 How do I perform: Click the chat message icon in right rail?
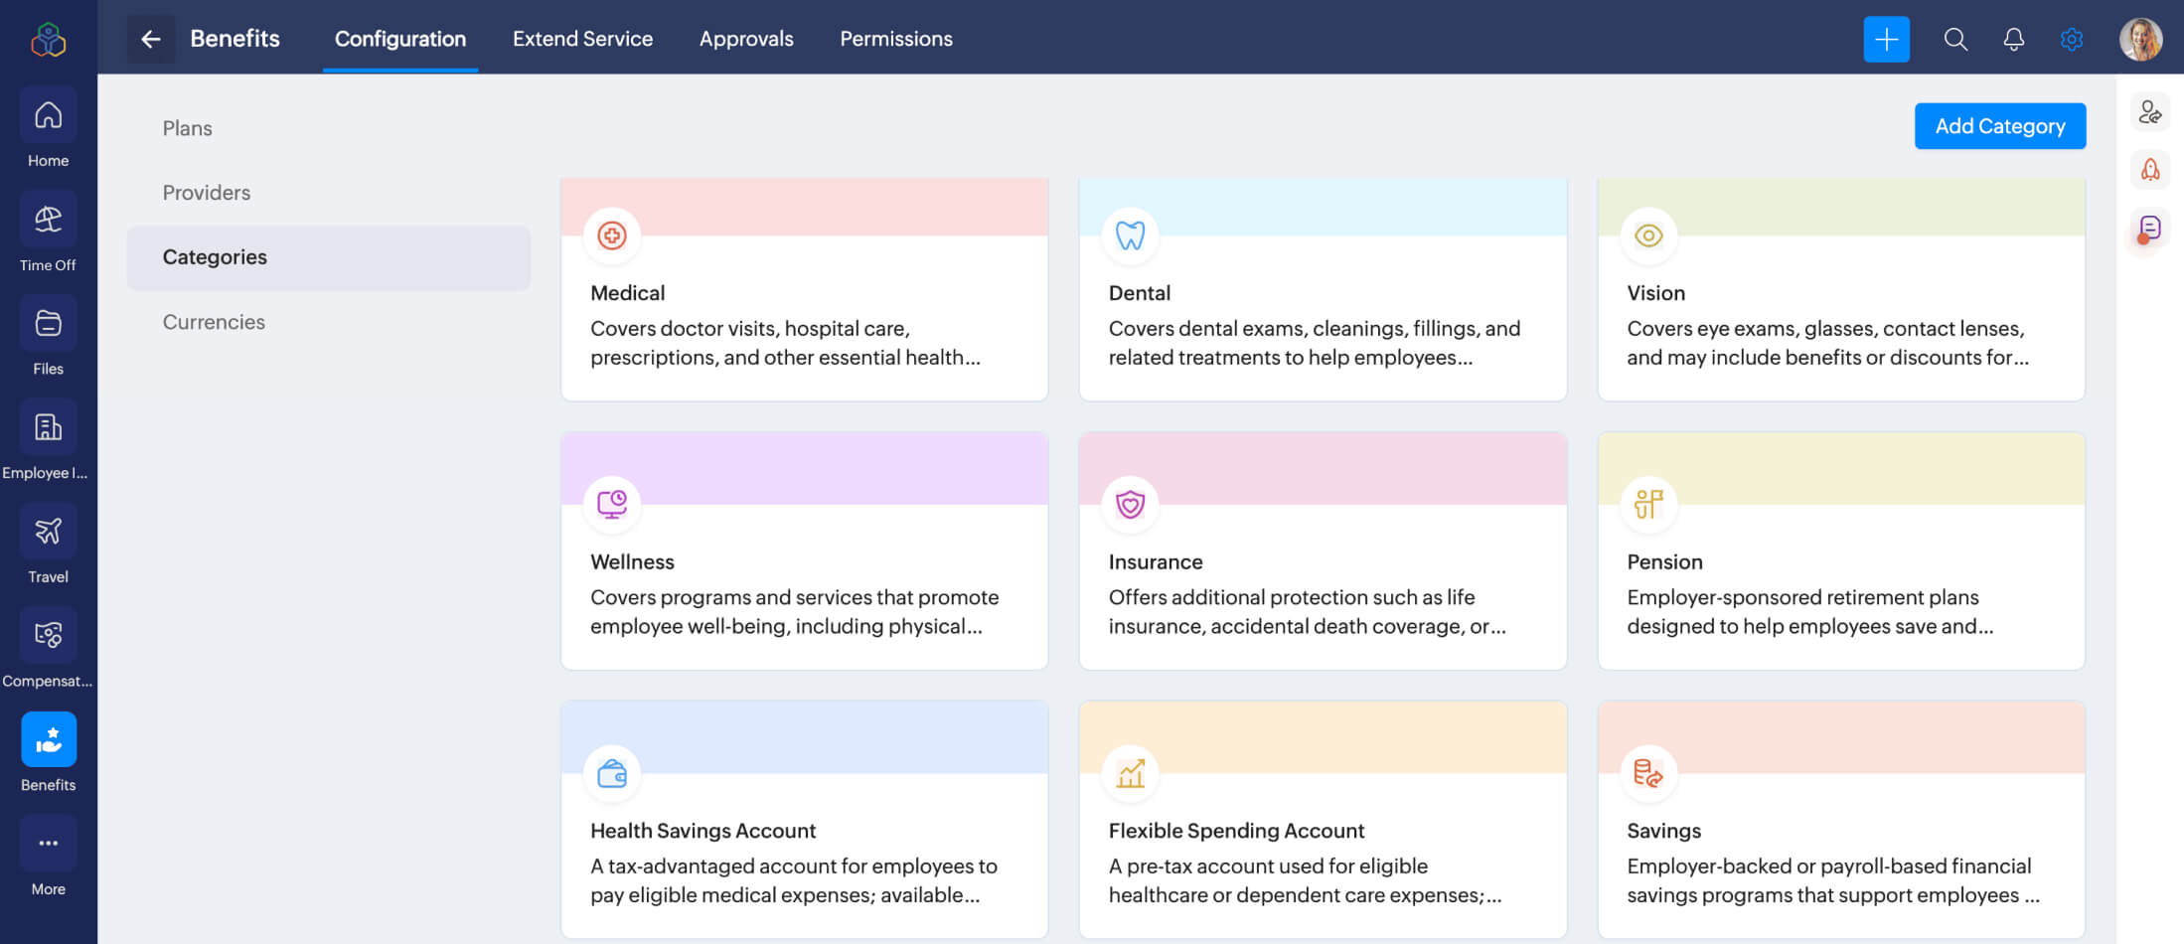click(2150, 229)
